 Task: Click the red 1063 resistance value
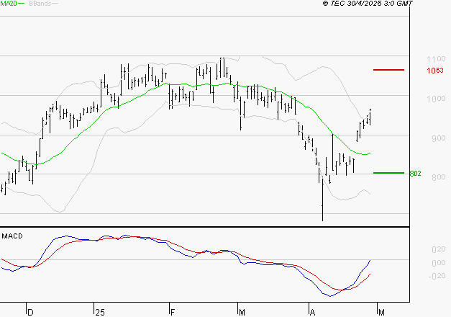[435, 71]
